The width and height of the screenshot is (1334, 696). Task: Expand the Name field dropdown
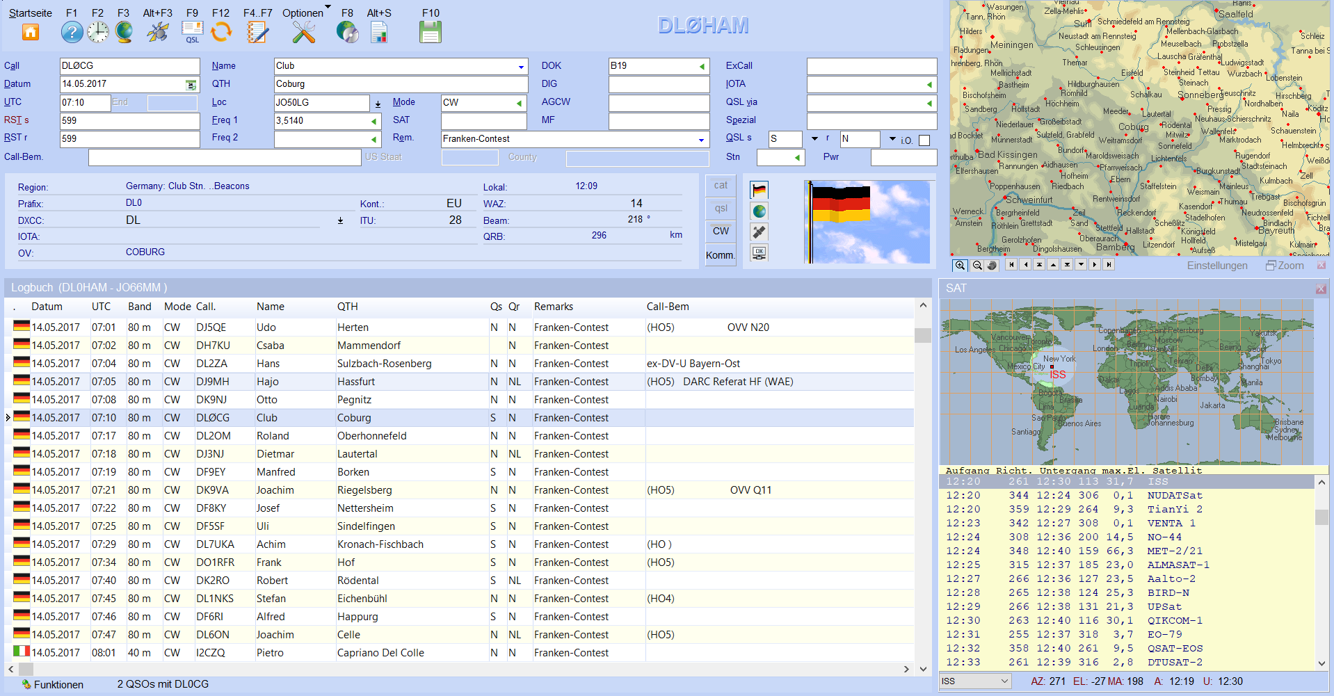521,67
